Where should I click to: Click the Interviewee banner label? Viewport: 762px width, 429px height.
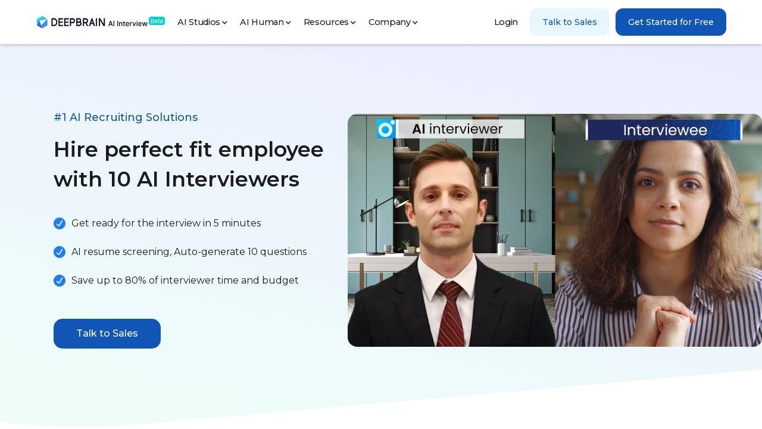pos(664,130)
